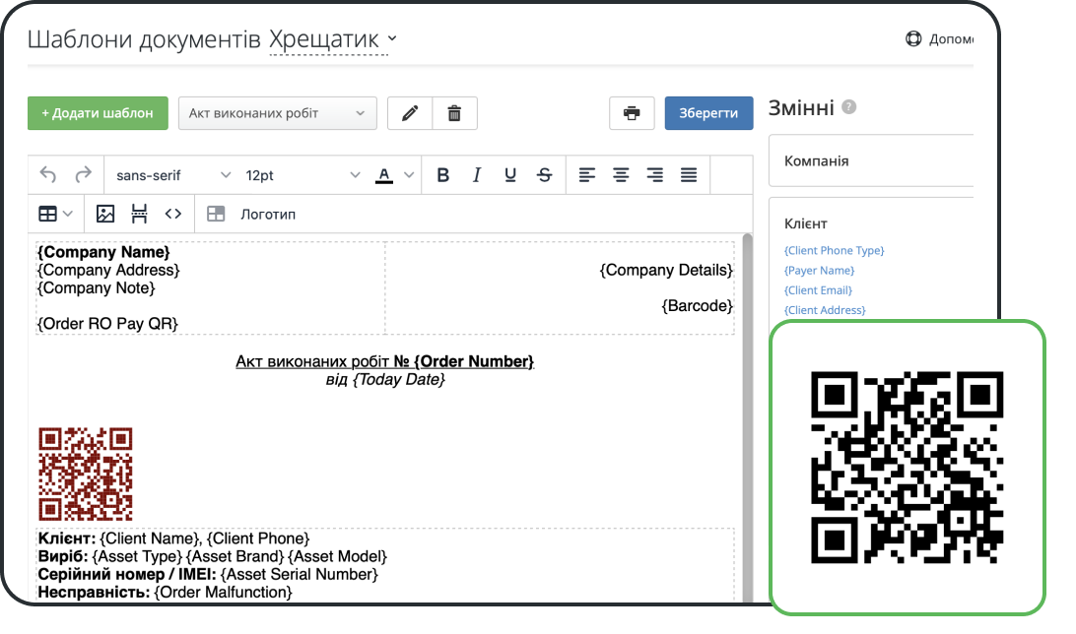This screenshot has height=634, width=1076.
Task: Click the print icon to print the template
Action: 631,112
